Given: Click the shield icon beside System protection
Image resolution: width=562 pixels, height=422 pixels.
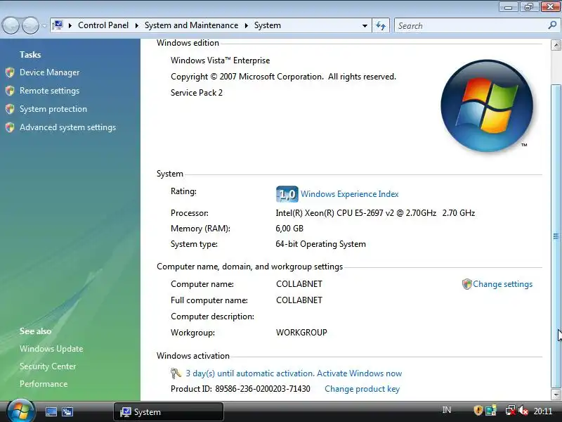Looking at the screenshot, I should coord(10,109).
